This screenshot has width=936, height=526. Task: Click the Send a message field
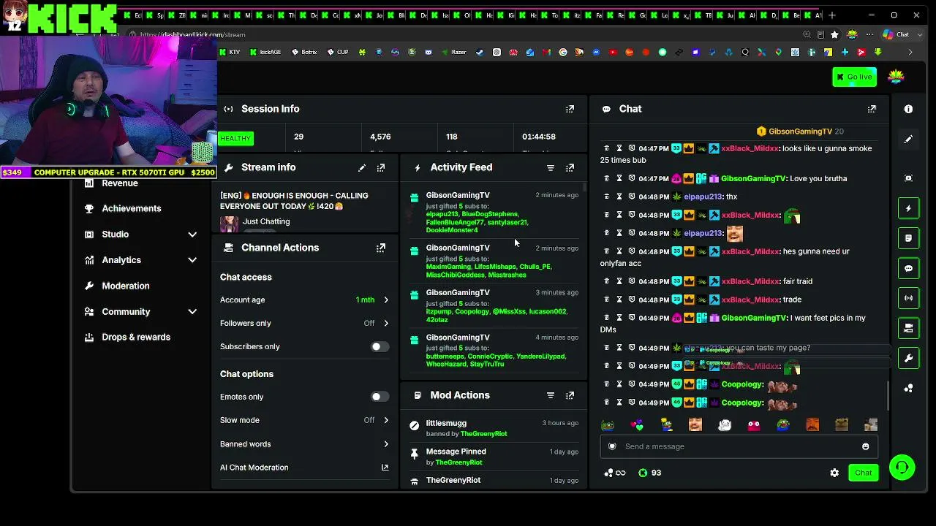point(739,446)
